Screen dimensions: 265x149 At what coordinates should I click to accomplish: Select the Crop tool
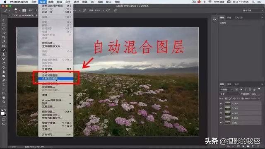click(x=4, y=37)
